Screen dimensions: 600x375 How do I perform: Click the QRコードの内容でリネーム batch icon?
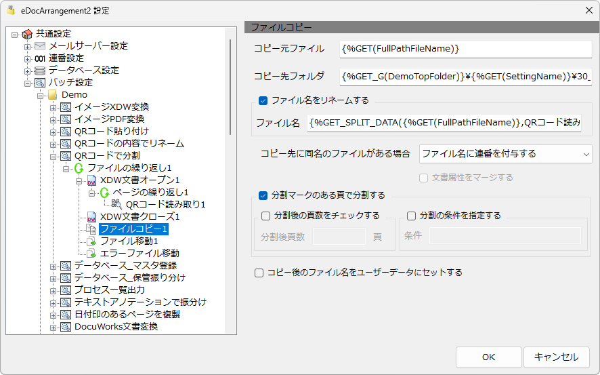click(x=66, y=144)
